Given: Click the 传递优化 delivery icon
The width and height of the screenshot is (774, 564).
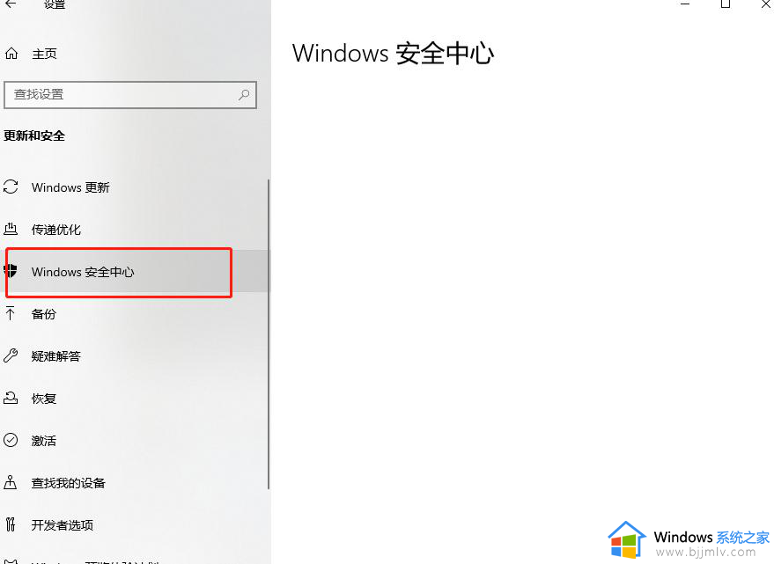Looking at the screenshot, I should (11, 229).
